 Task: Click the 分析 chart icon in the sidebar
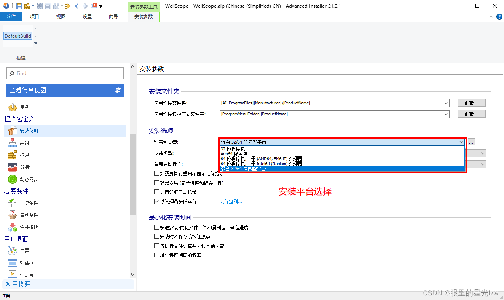[13, 167]
